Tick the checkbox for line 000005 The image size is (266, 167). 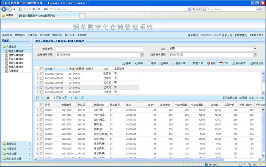tap(42, 129)
